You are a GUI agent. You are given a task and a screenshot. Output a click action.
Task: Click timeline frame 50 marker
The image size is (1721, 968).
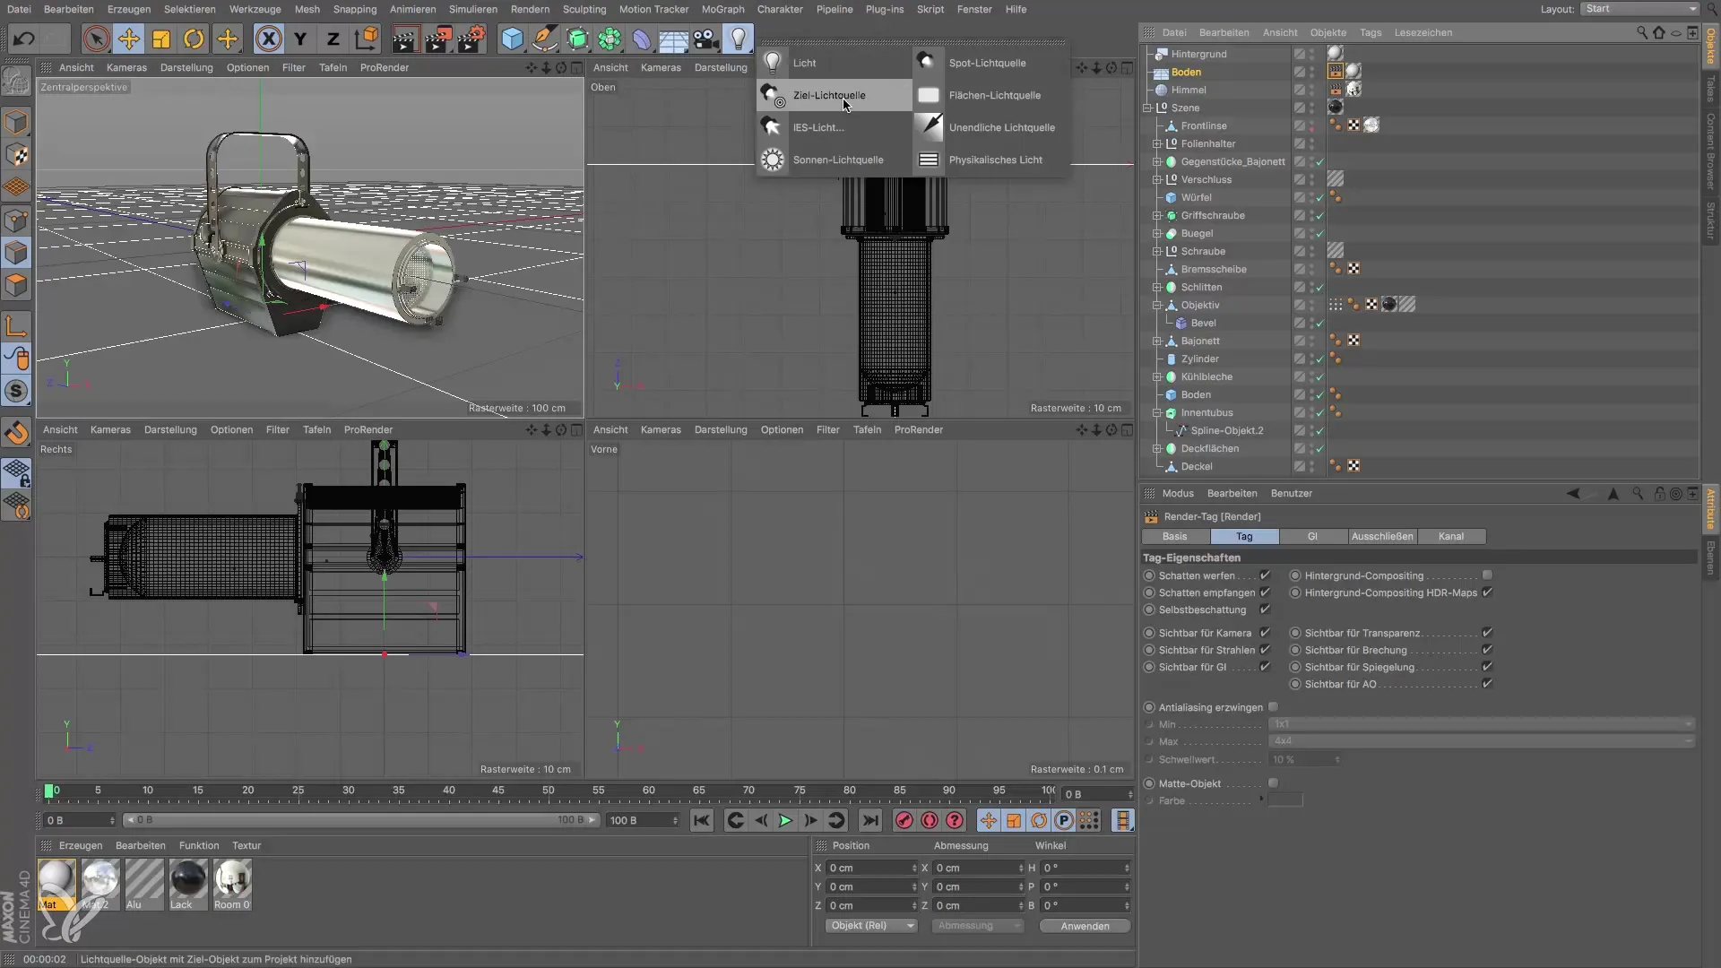pyautogui.click(x=548, y=791)
